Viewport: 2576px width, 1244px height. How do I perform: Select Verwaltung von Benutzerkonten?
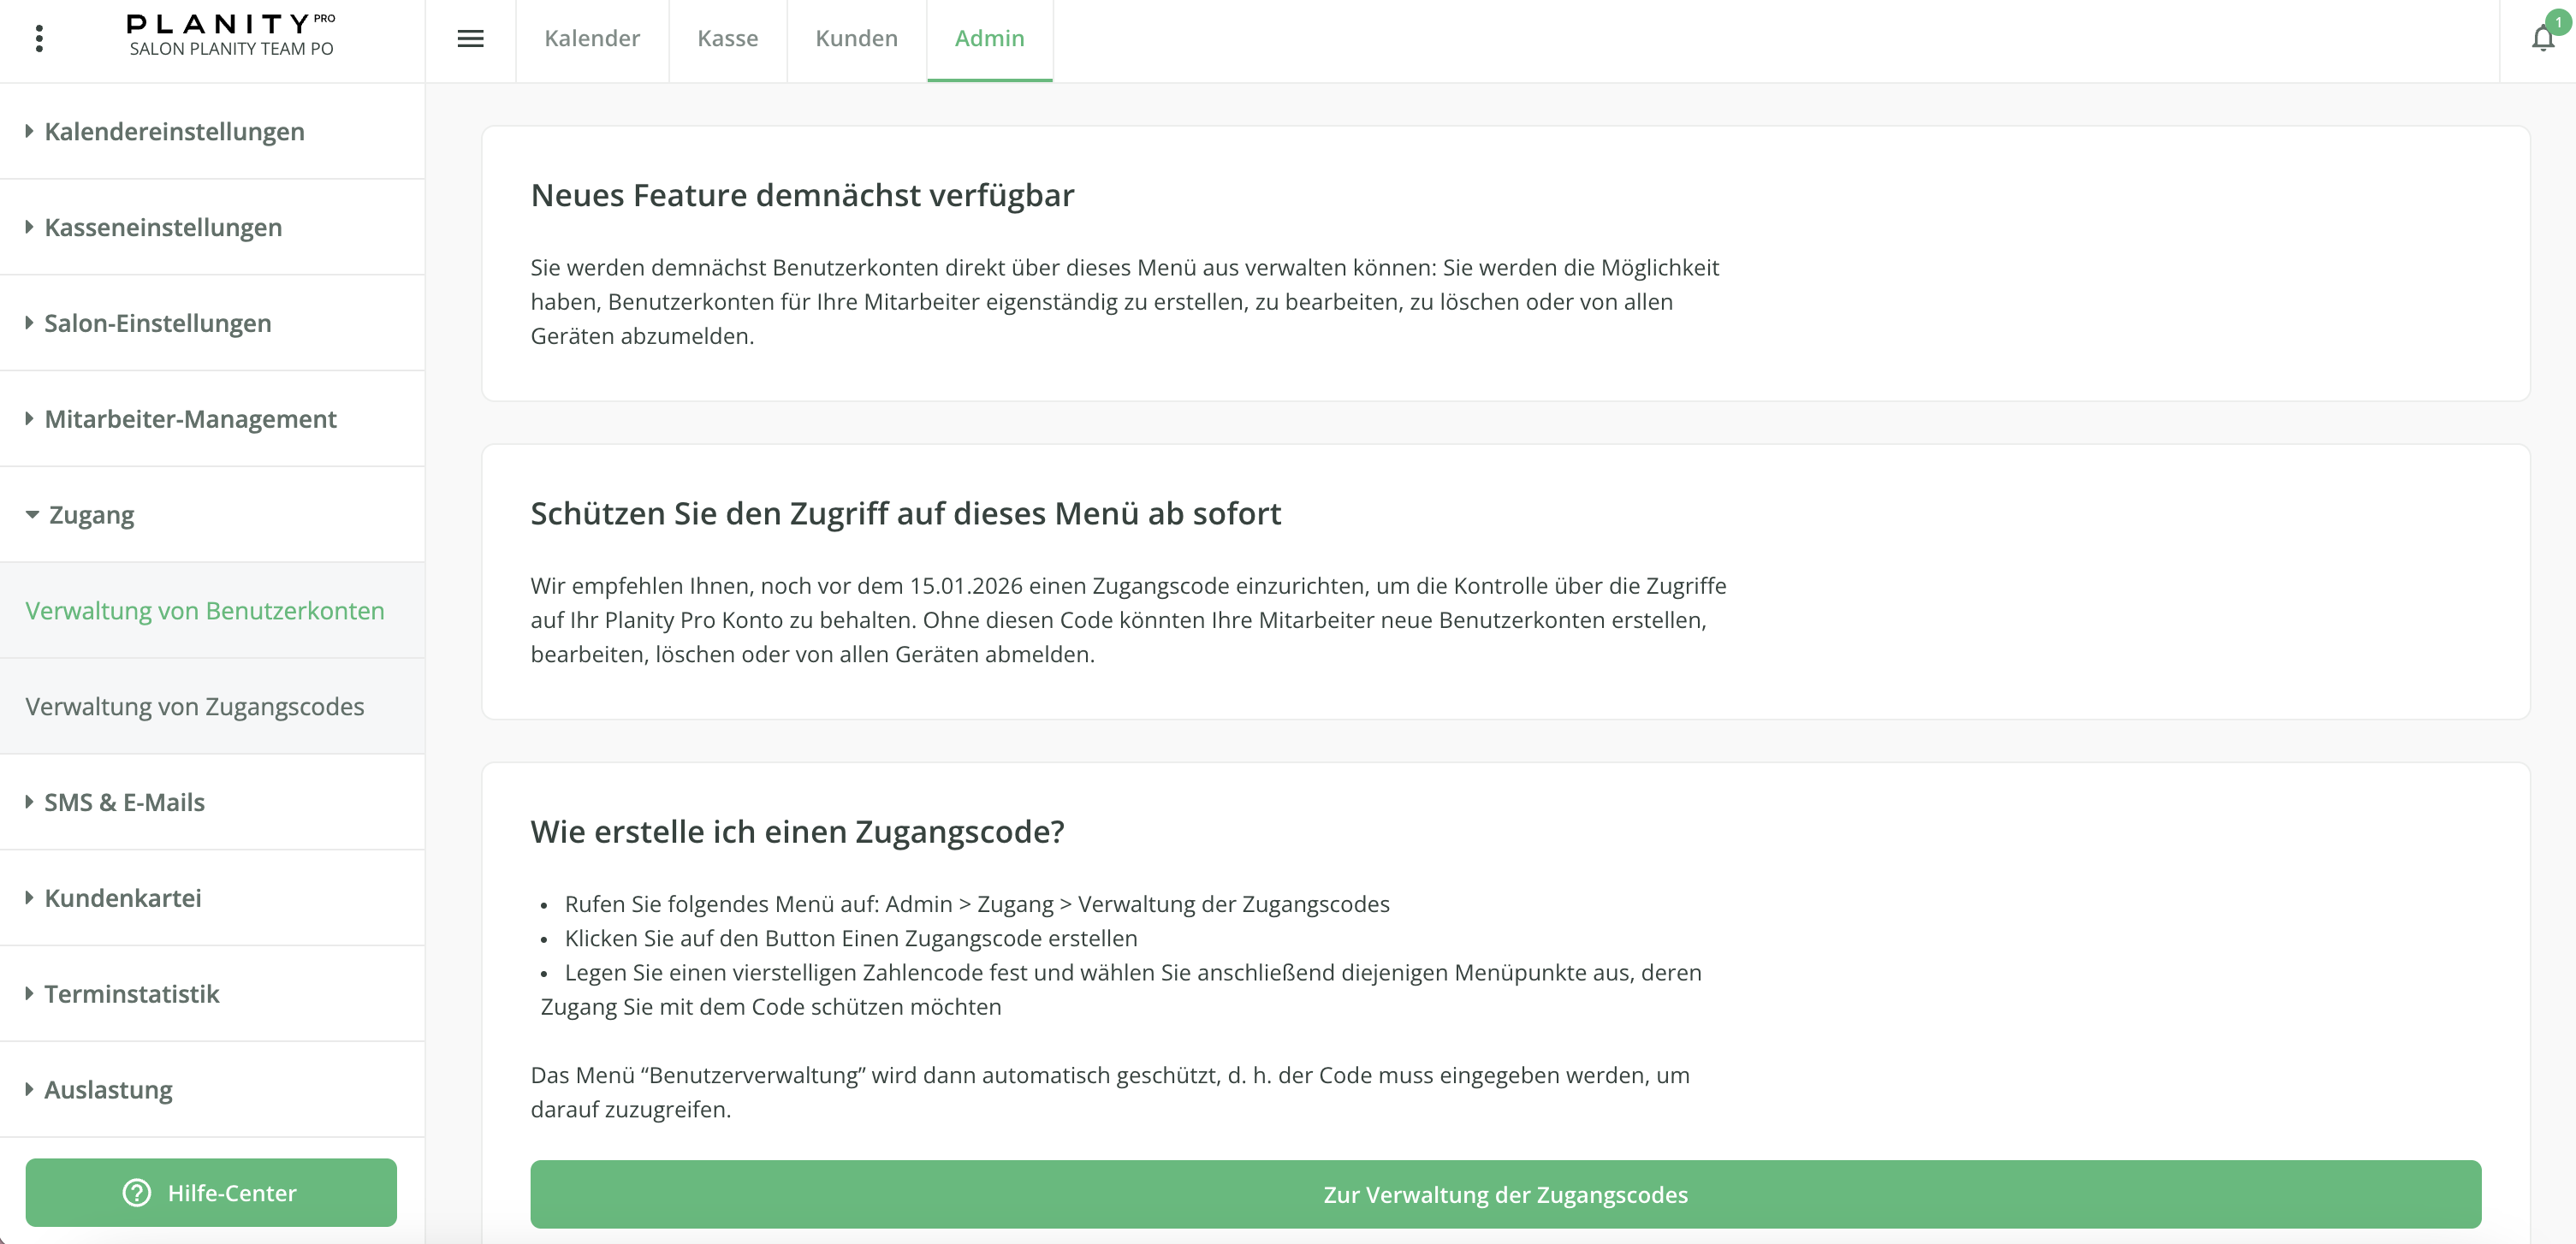click(205, 610)
